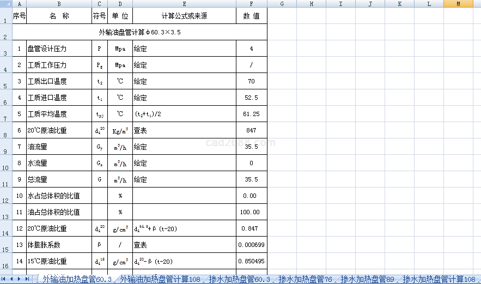Select the 体膨胀系数 cell
Viewport: 481px width, 284px height.
(x=59, y=245)
